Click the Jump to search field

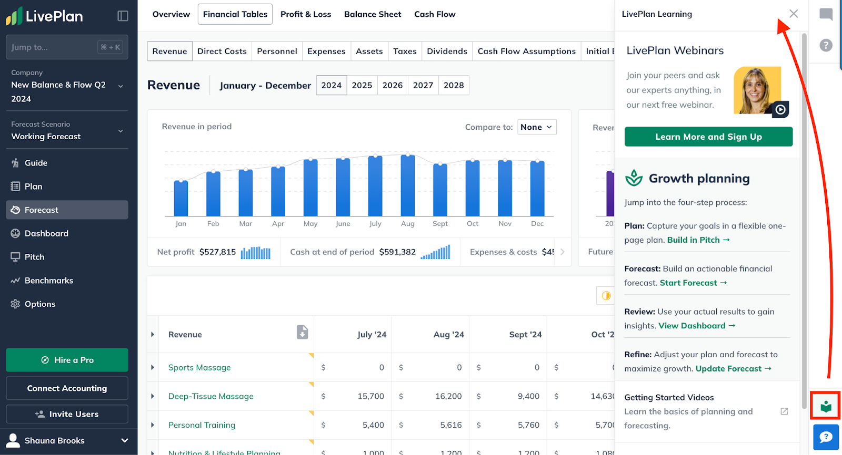point(67,47)
